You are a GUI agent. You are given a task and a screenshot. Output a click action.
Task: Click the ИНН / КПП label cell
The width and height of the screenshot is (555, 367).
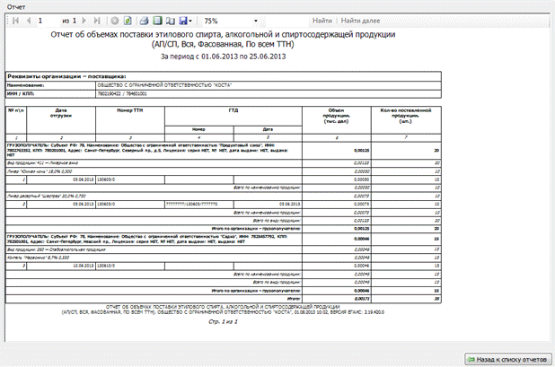[50, 94]
